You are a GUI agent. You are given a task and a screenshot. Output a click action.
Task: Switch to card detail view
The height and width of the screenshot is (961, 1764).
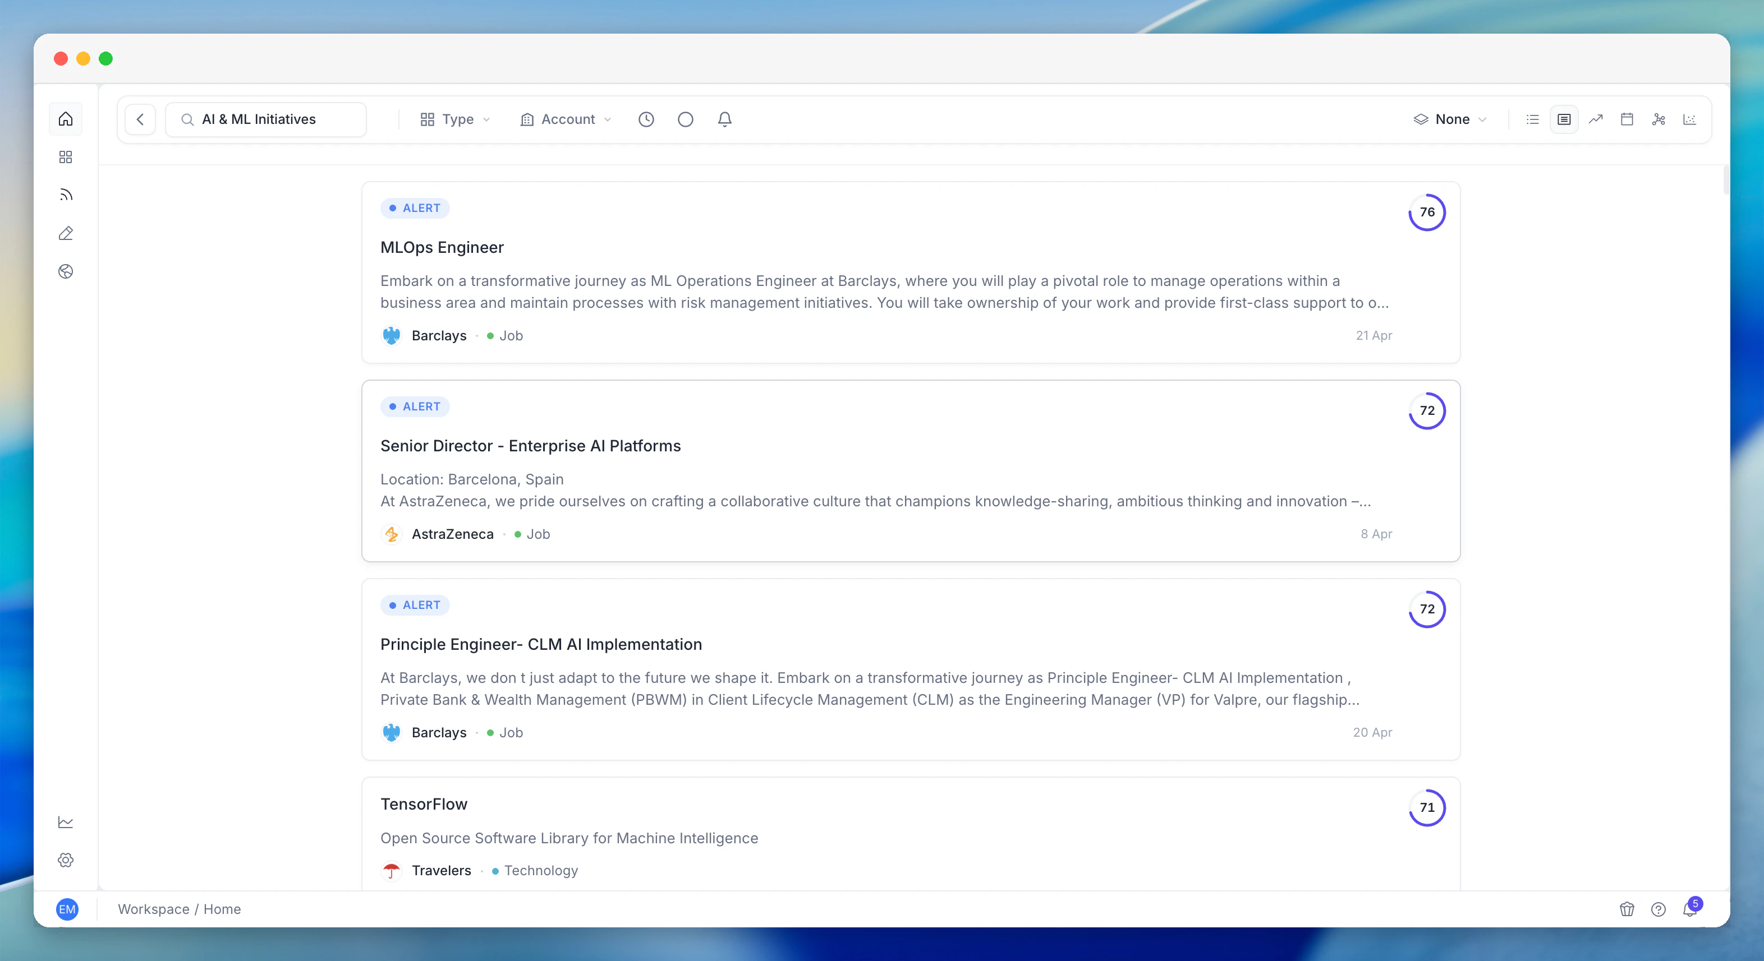[1564, 119]
